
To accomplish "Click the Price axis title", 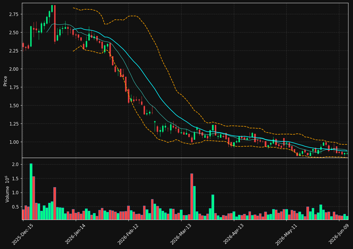I will pyautogui.click(x=5, y=81).
